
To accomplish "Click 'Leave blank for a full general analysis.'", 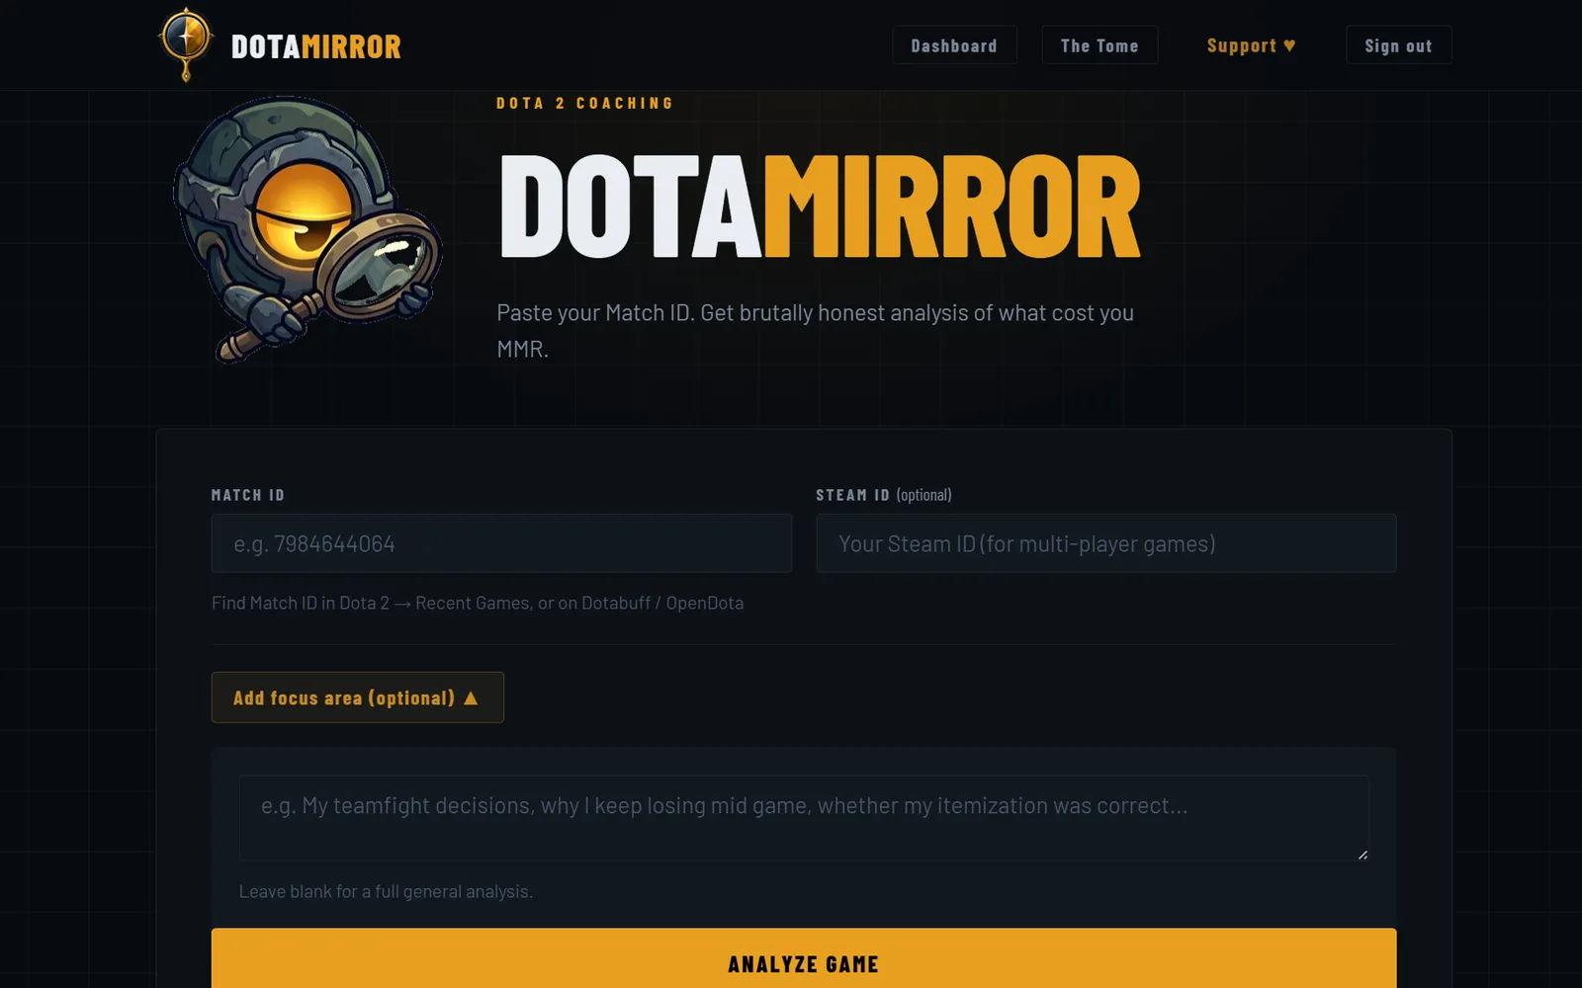I will pyautogui.click(x=386, y=891).
